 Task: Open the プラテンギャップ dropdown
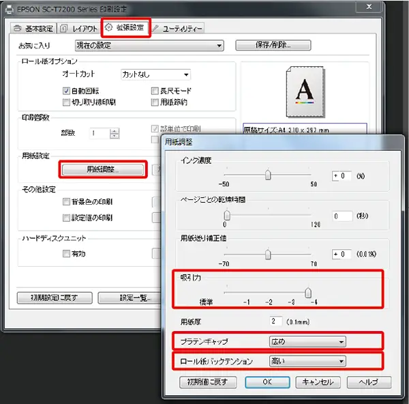[x=307, y=342]
